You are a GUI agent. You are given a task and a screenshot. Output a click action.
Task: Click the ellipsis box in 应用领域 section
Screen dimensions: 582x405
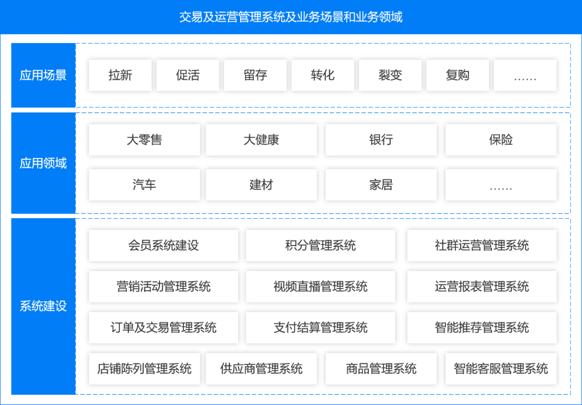tap(501, 185)
